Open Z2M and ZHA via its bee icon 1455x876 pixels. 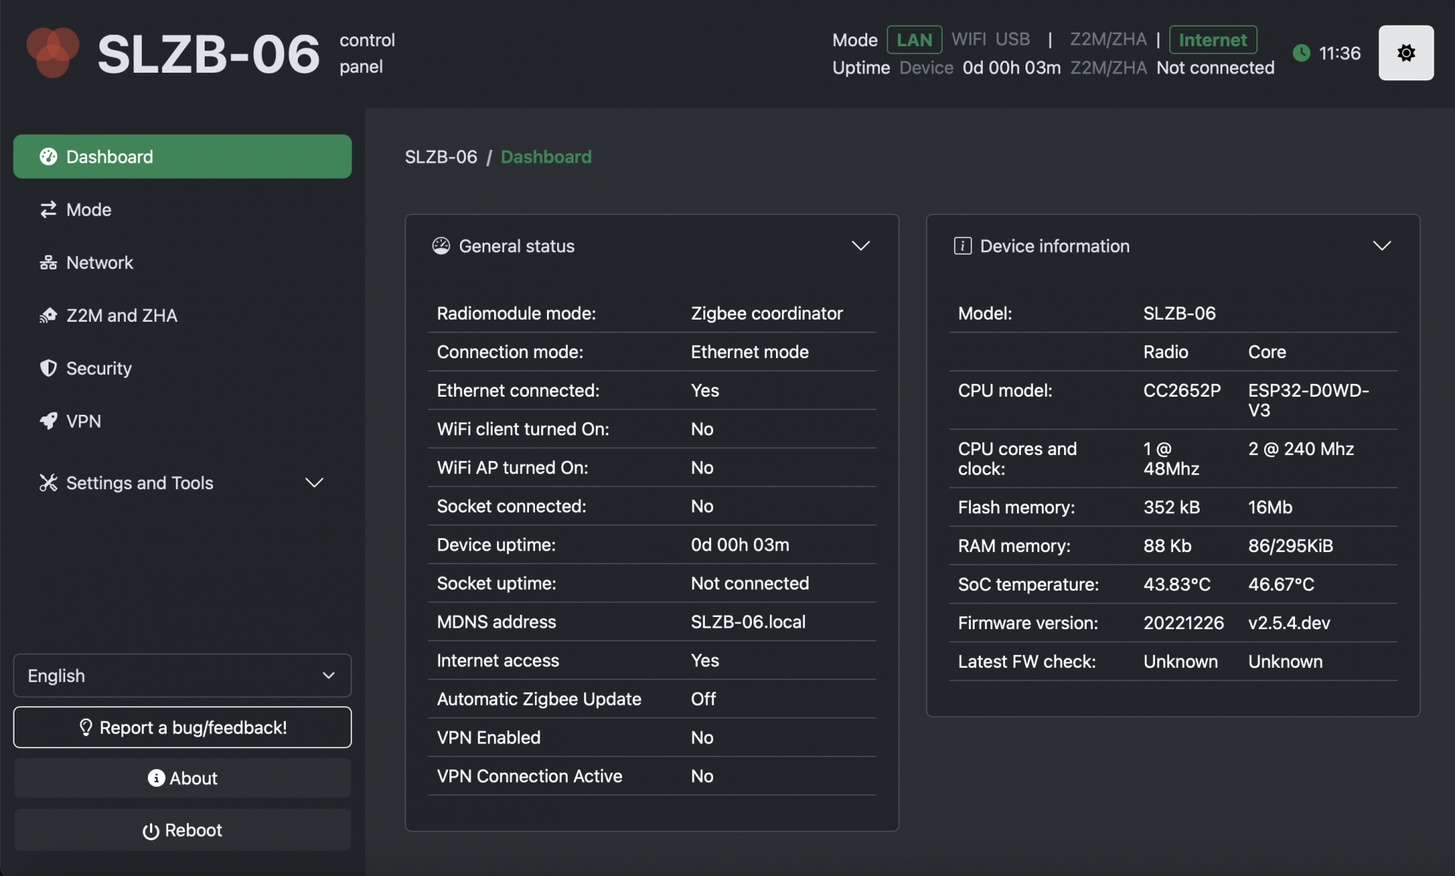(48, 316)
